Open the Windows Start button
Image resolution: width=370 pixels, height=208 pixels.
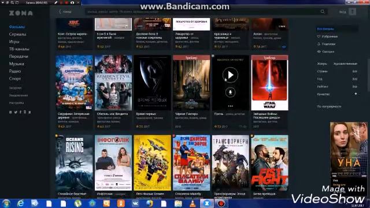6,203
